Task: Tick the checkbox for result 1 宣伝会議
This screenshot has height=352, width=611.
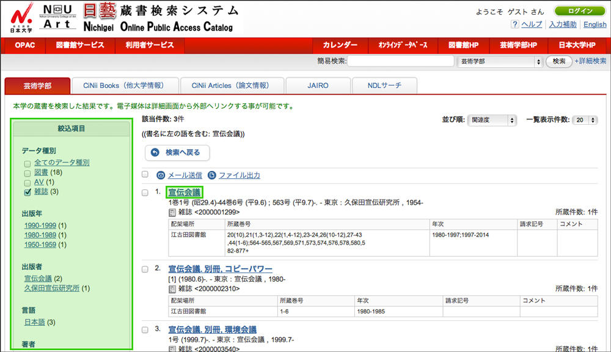Action: [x=145, y=193]
